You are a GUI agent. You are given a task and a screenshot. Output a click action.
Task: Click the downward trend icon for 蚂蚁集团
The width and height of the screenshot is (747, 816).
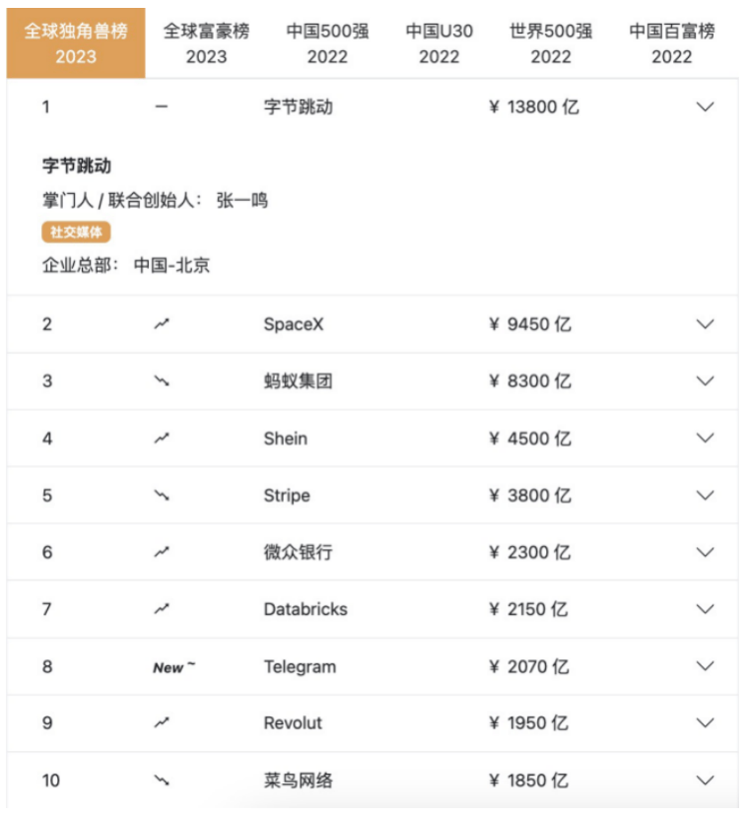[x=162, y=381]
